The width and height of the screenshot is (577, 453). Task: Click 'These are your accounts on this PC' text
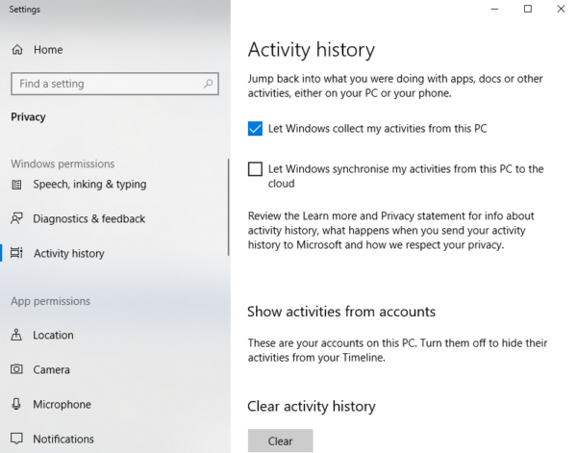(x=397, y=350)
